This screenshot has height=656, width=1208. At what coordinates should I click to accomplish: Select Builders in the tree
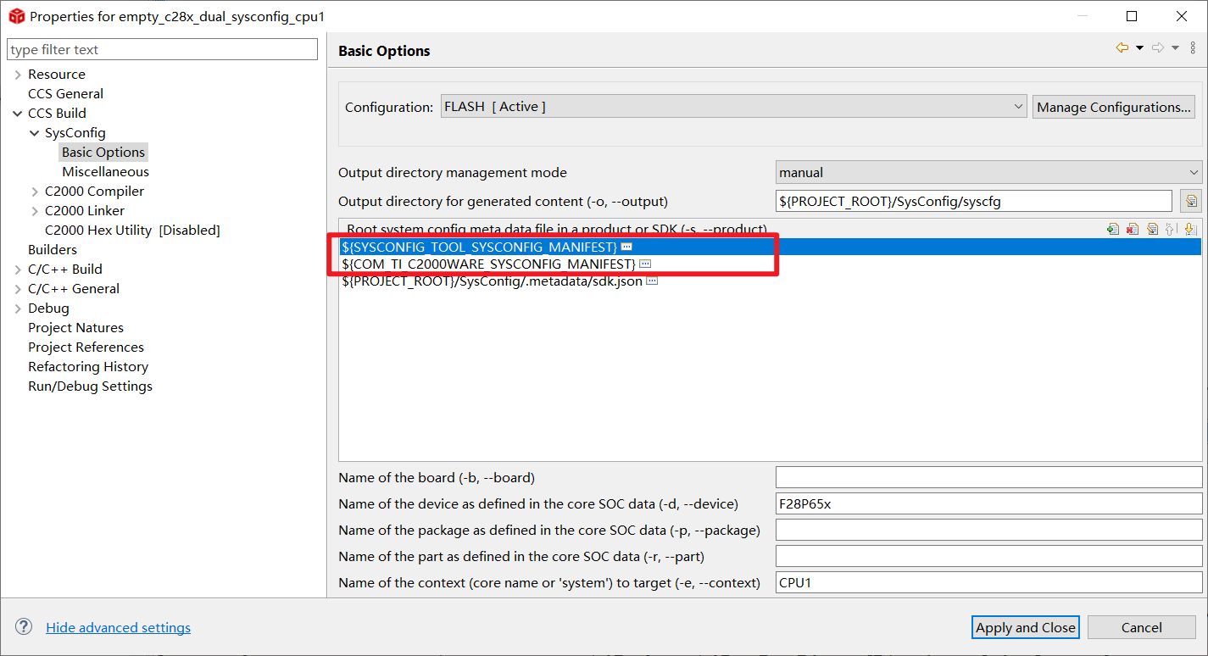53,250
